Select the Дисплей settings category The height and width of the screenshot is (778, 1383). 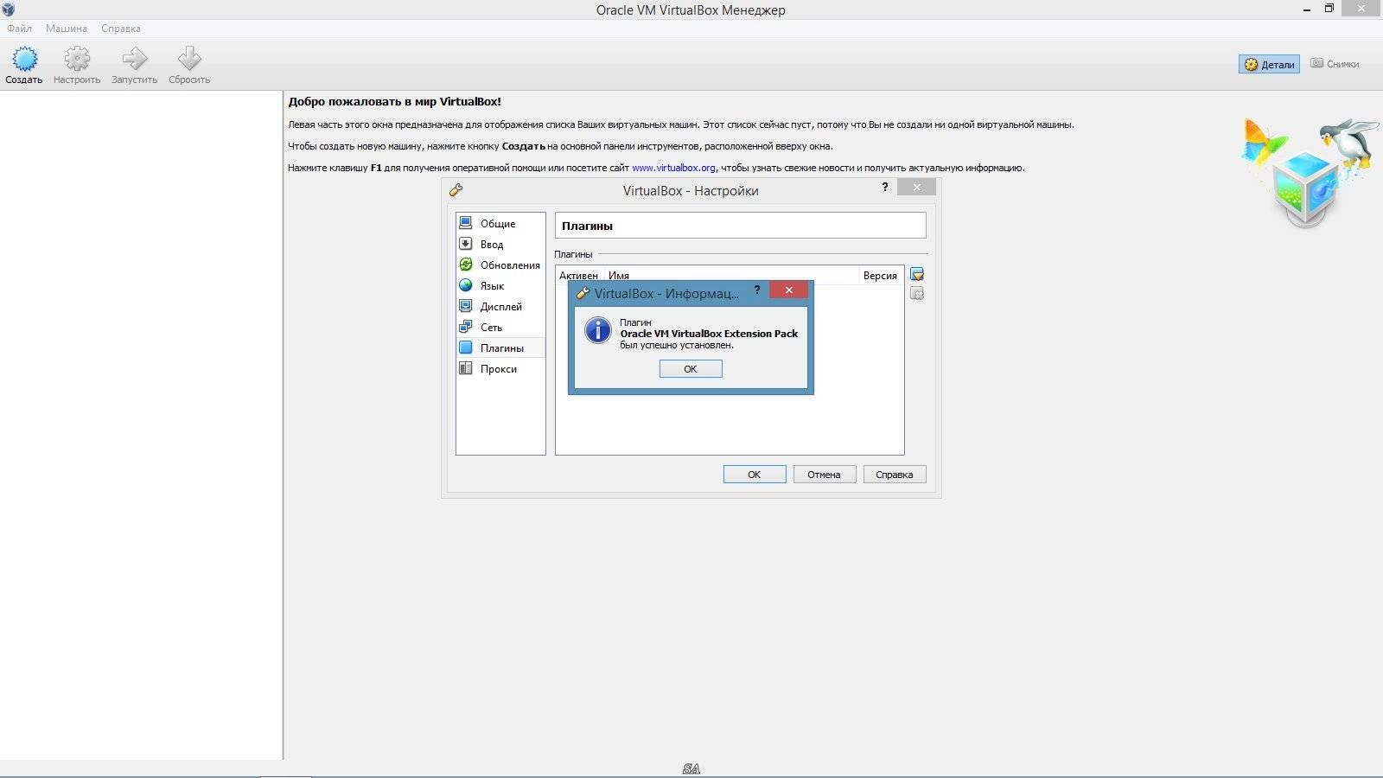coord(500,306)
